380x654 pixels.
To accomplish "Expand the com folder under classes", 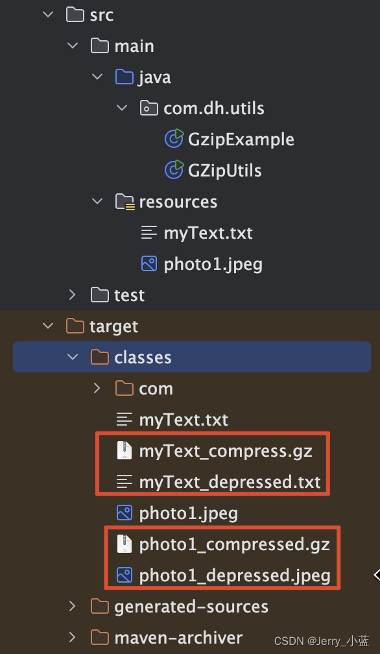I will pyautogui.click(x=96, y=388).
